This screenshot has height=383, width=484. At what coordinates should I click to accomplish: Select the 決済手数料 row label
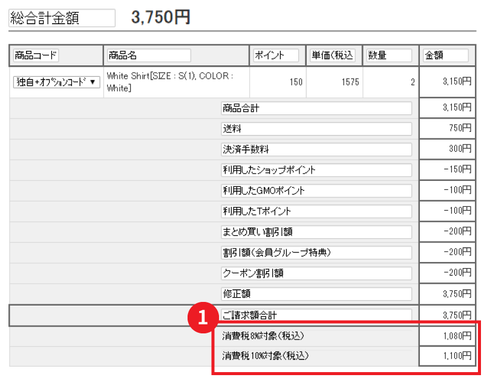click(316, 149)
